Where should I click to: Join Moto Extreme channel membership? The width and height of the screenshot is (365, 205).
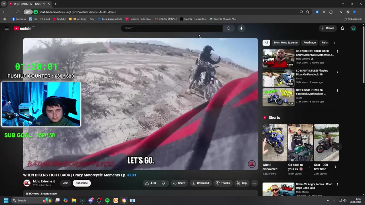[x=66, y=183]
